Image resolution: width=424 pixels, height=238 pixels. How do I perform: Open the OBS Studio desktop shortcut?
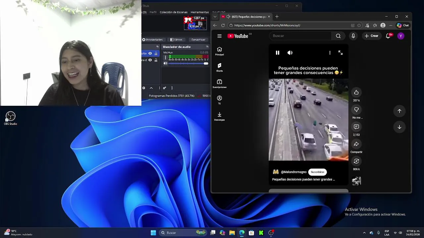tap(10, 118)
